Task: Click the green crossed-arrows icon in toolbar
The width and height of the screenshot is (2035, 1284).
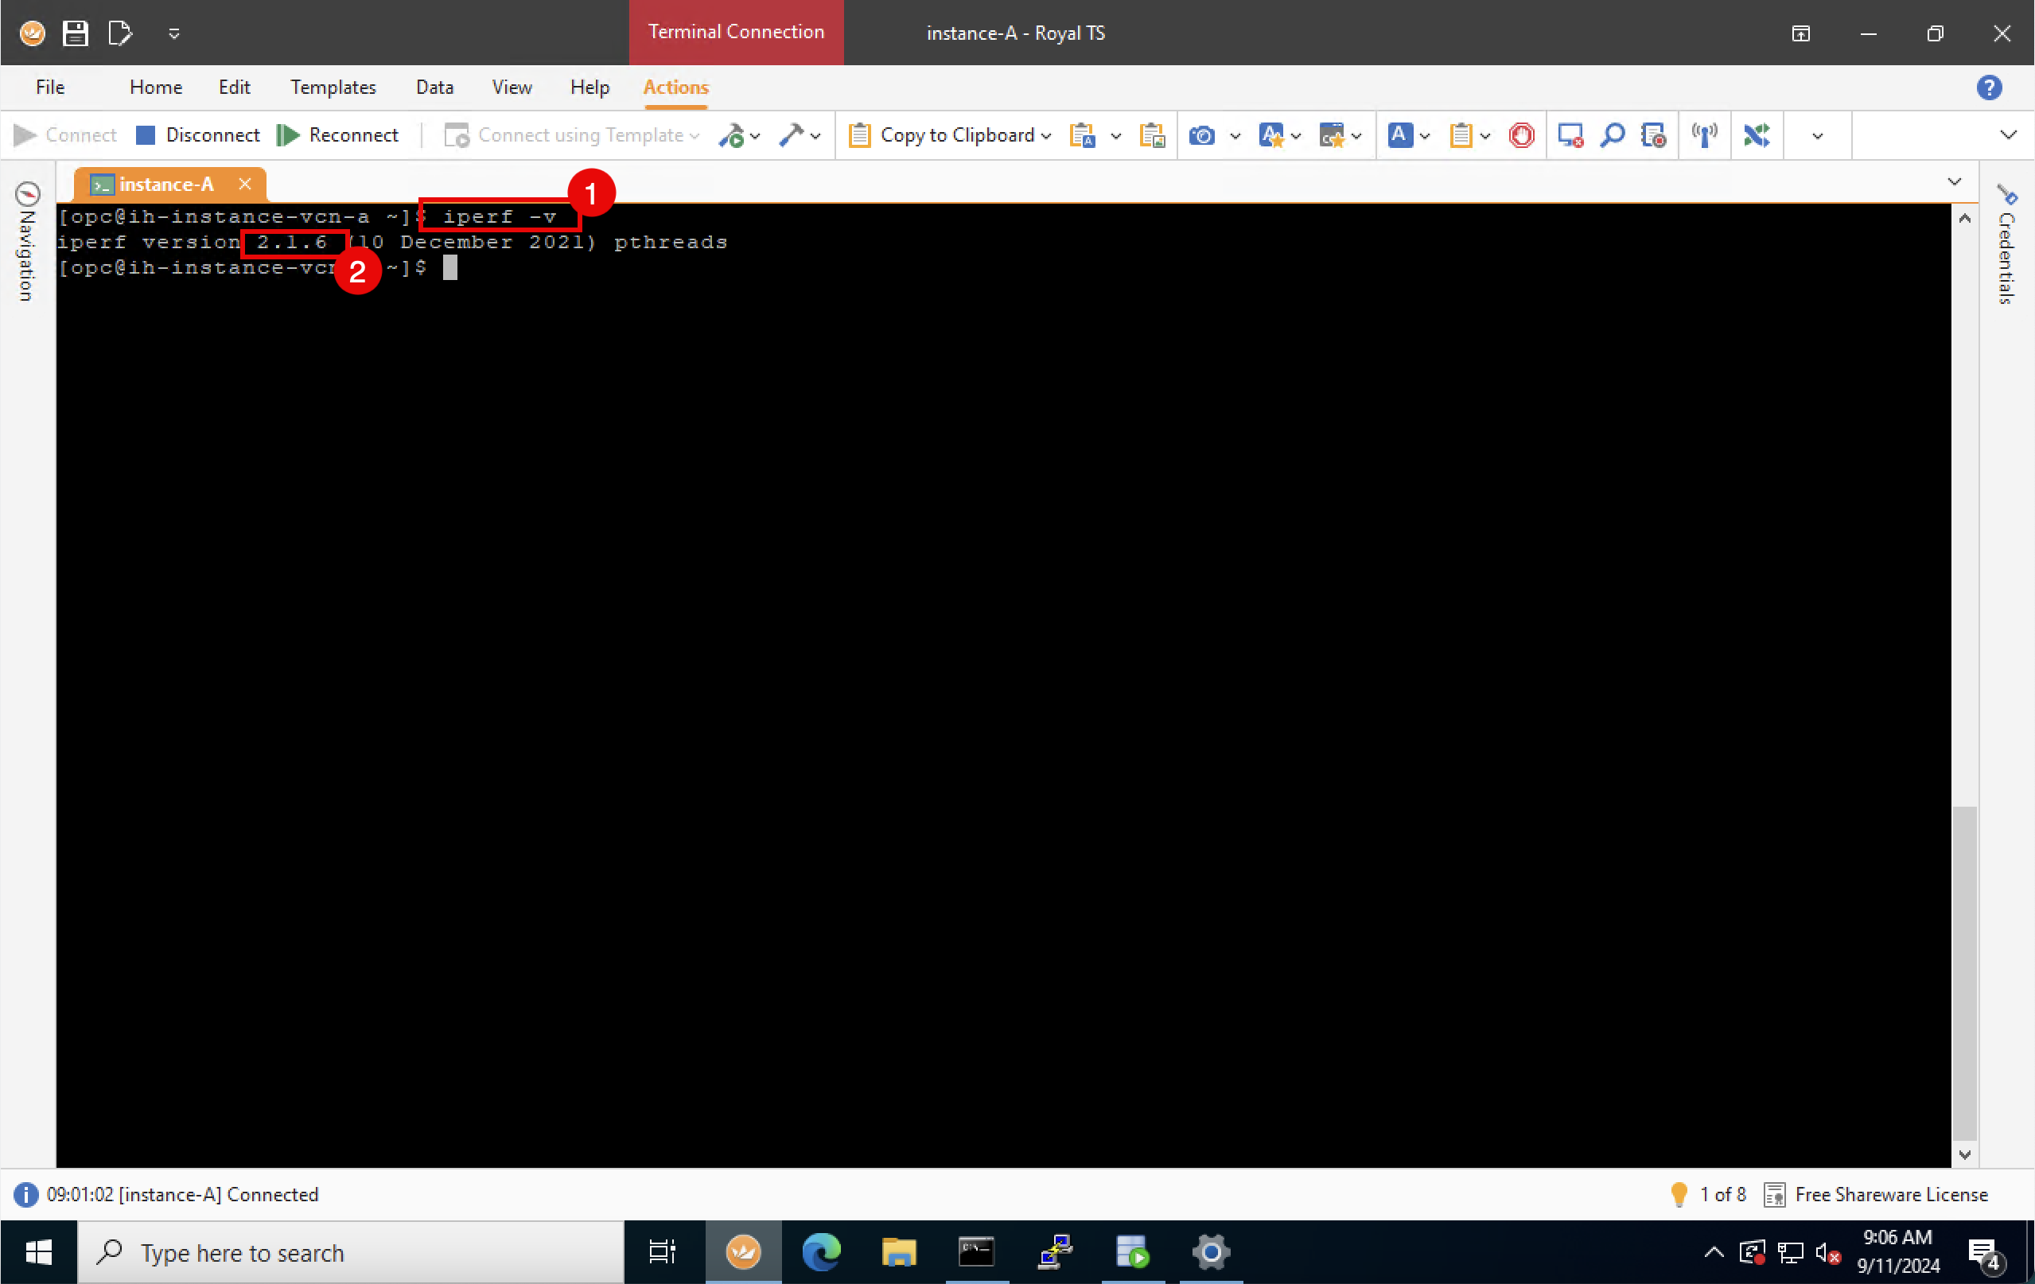Action: [x=1756, y=135]
